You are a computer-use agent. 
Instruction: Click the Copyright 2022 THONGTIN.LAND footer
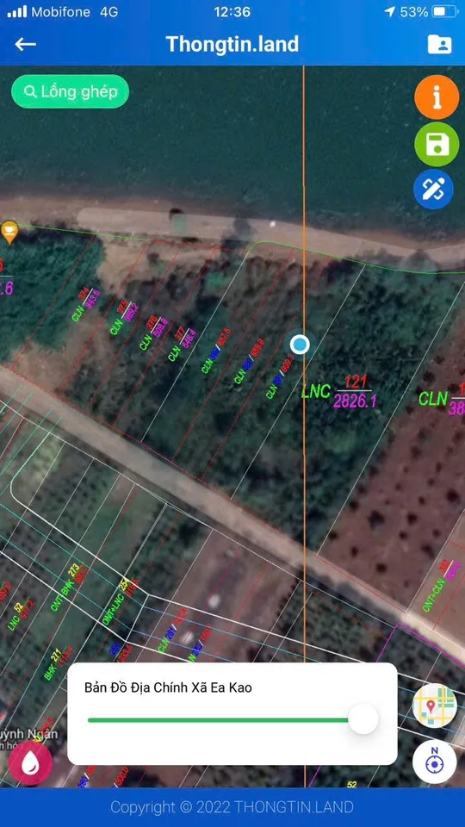[x=232, y=807]
